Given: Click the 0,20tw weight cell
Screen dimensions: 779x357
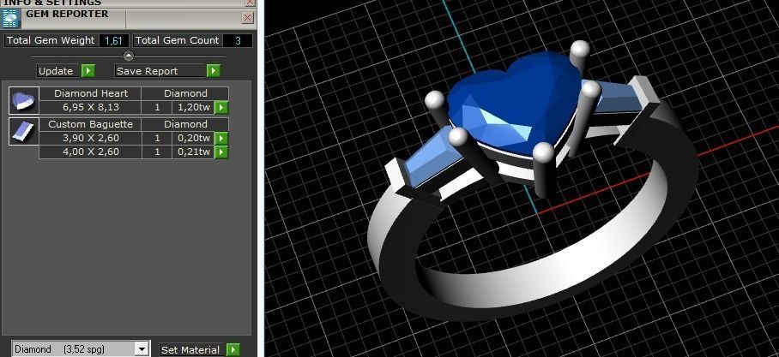Looking at the screenshot, I should tap(193, 139).
